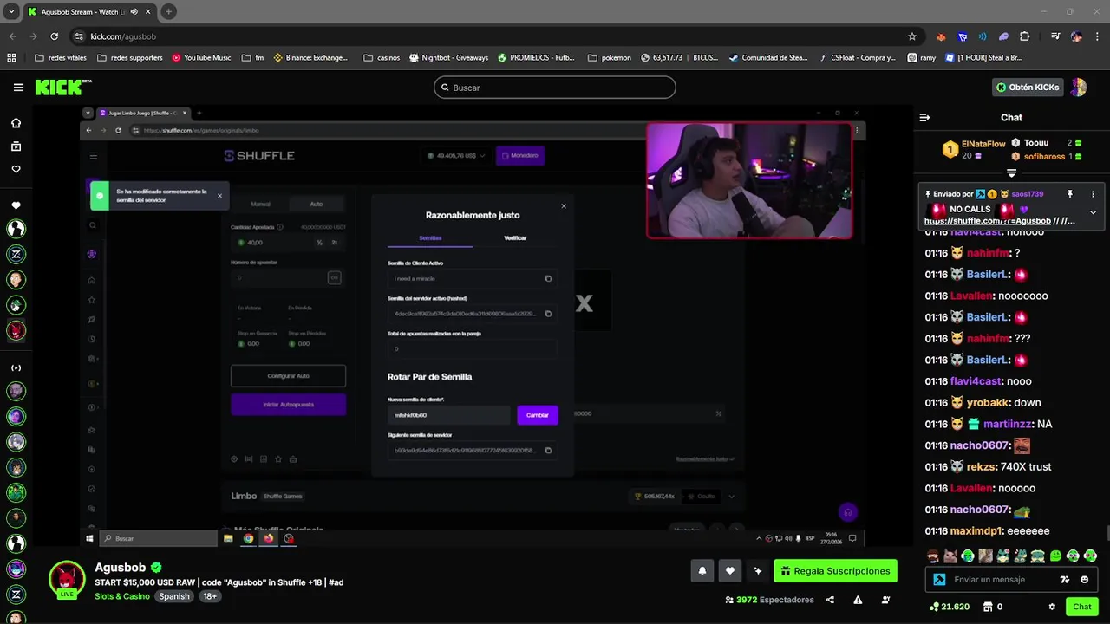1110x624 pixels.
Task: Click chat username rekzs
Action: [x=981, y=467]
